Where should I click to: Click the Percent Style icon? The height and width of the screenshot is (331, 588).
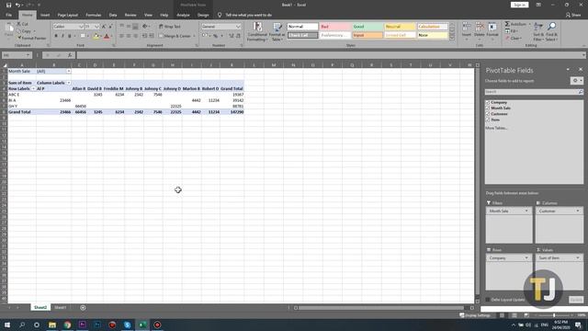point(216,36)
